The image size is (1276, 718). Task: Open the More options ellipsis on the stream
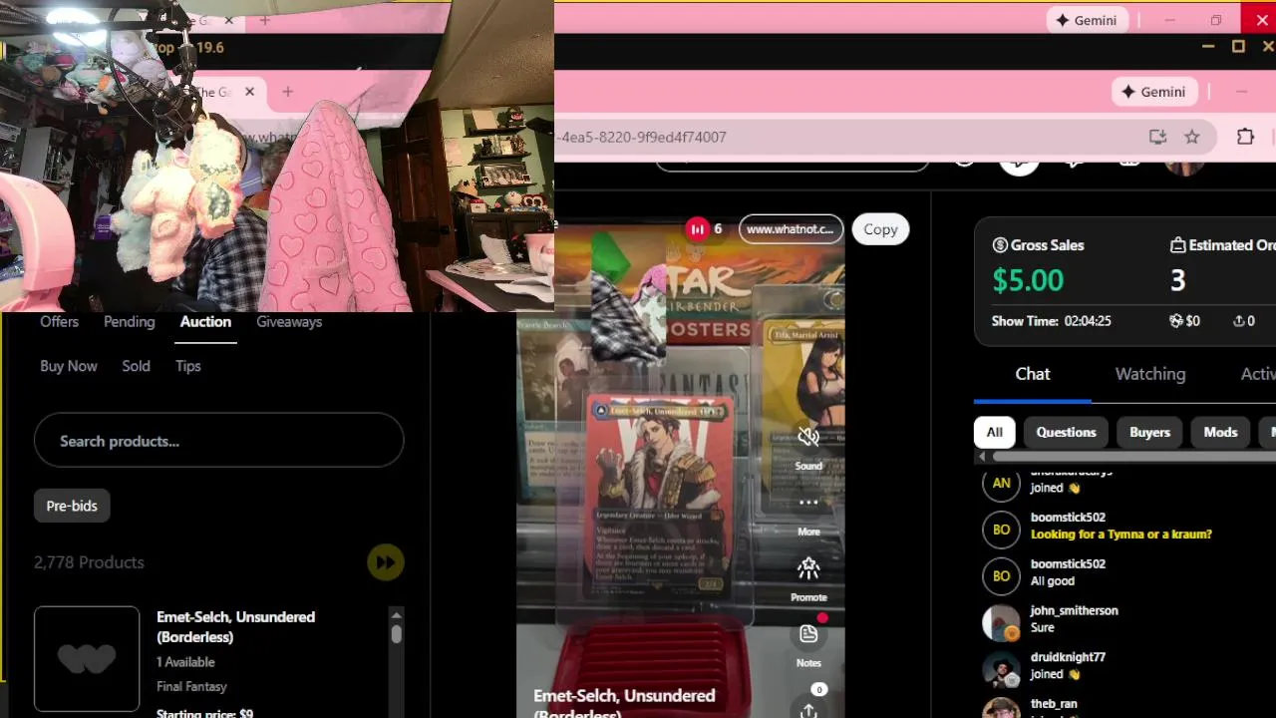(x=808, y=503)
